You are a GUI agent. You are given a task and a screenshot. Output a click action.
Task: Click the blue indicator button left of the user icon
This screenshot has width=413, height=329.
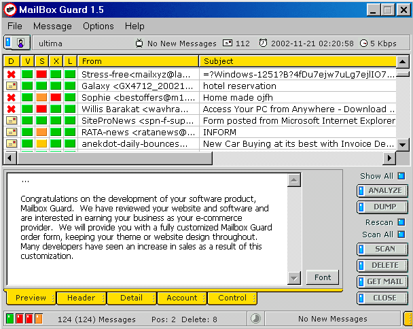click(8, 42)
